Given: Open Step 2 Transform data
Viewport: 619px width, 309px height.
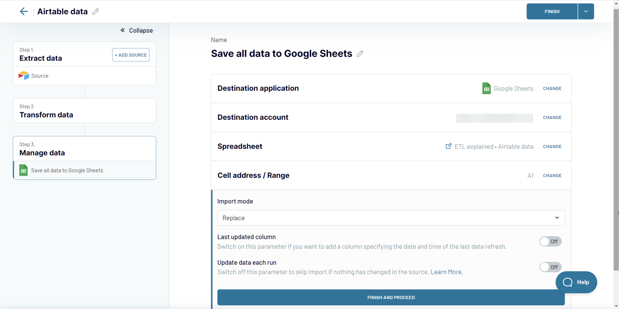Looking at the screenshot, I should 84,111.
